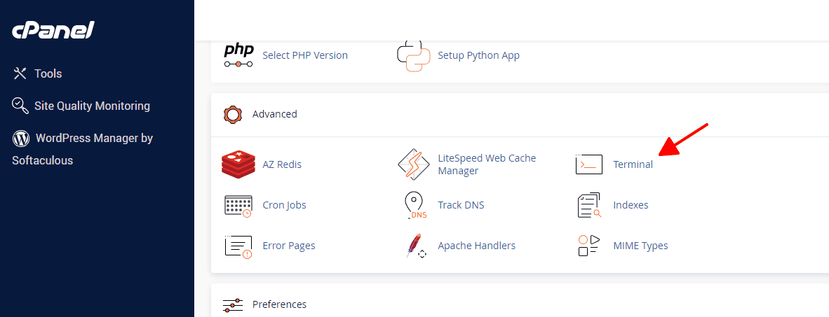Click the Select PHP Version link

click(x=305, y=55)
